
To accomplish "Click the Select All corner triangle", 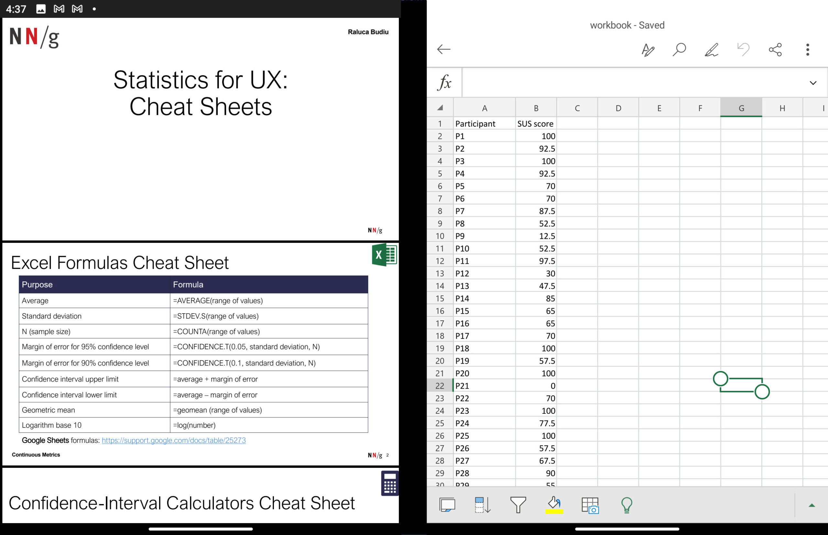I will (x=440, y=108).
